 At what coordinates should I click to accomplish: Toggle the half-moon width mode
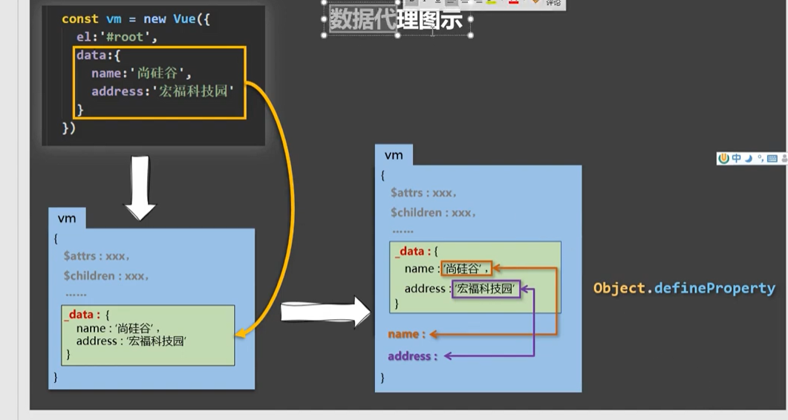coord(749,158)
